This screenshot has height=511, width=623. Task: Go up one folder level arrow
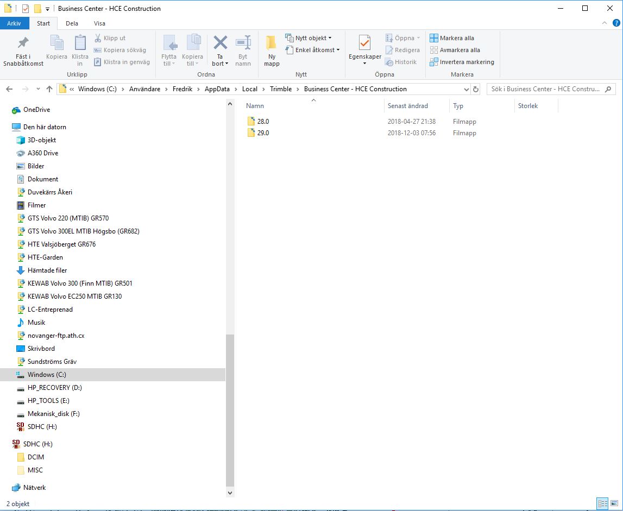point(49,89)
